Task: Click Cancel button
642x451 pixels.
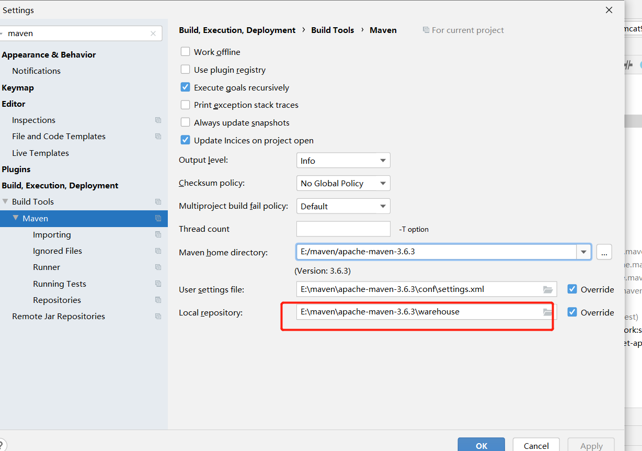Action: (536, 445)
